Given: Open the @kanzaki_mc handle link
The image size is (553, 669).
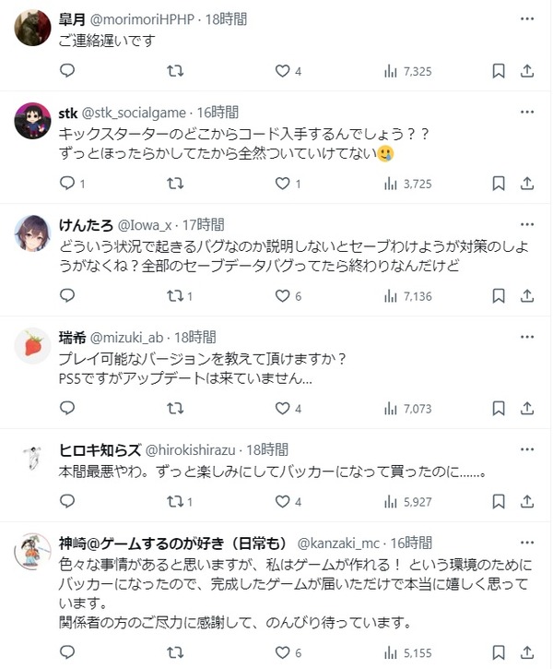Looking at the screenshot, I should point(338,544).
